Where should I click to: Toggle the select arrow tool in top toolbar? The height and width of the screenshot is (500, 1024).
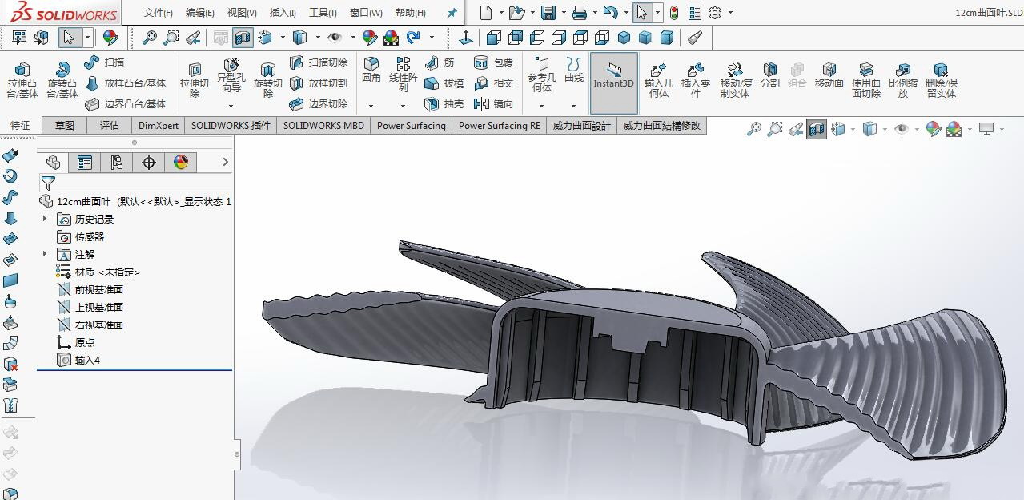point(641,13)
